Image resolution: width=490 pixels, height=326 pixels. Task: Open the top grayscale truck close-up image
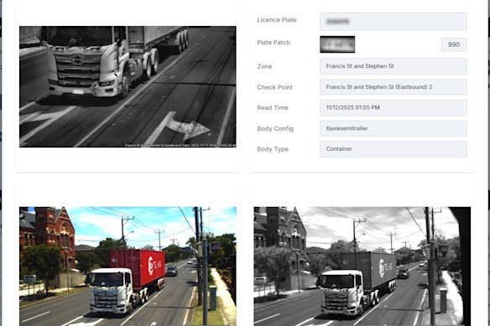(x=128, y=86)
